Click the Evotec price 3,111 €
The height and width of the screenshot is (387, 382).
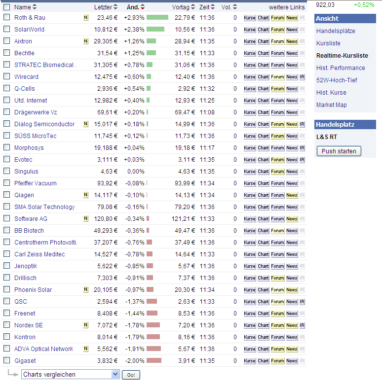[x=107, y=160]
